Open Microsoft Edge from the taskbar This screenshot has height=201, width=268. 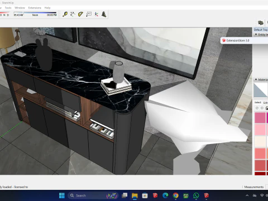165,195
